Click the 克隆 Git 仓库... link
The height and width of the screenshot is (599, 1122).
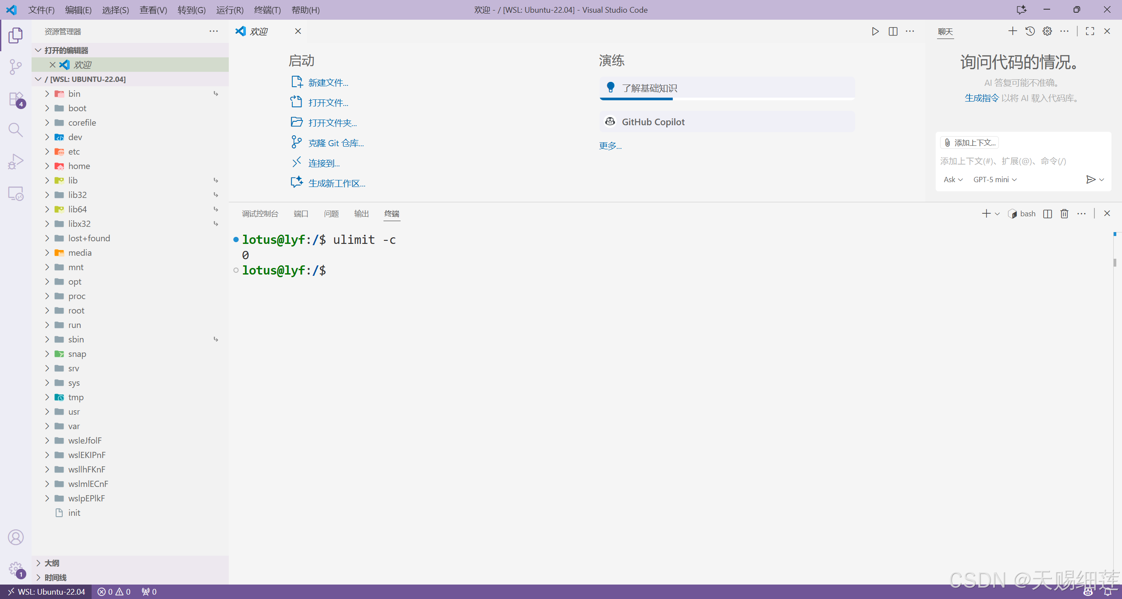tap(336, 143)
